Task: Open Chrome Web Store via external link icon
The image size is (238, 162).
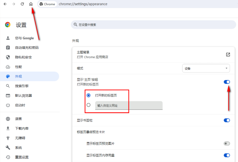Action: coord(228,54)
